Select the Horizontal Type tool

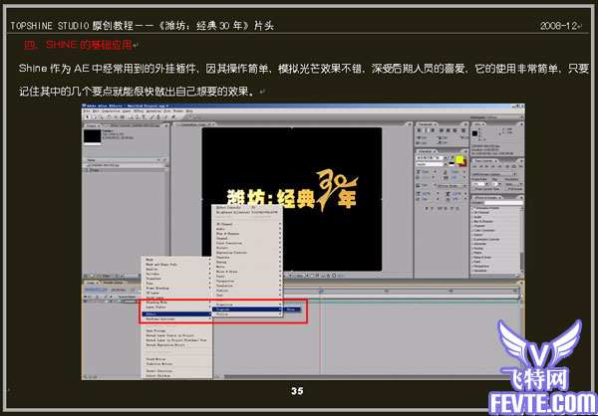coord(144,117)
